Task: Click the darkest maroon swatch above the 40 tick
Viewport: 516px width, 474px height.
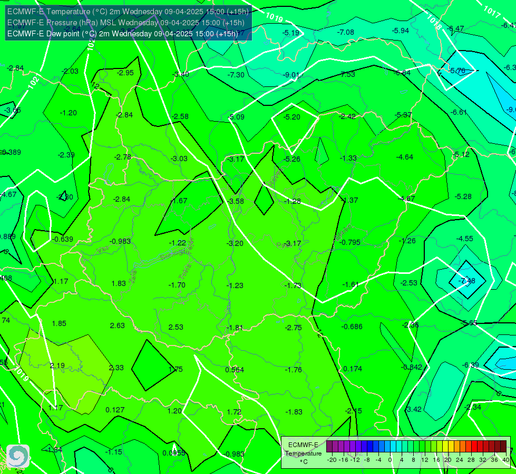Action: click(x=503, y=447)
